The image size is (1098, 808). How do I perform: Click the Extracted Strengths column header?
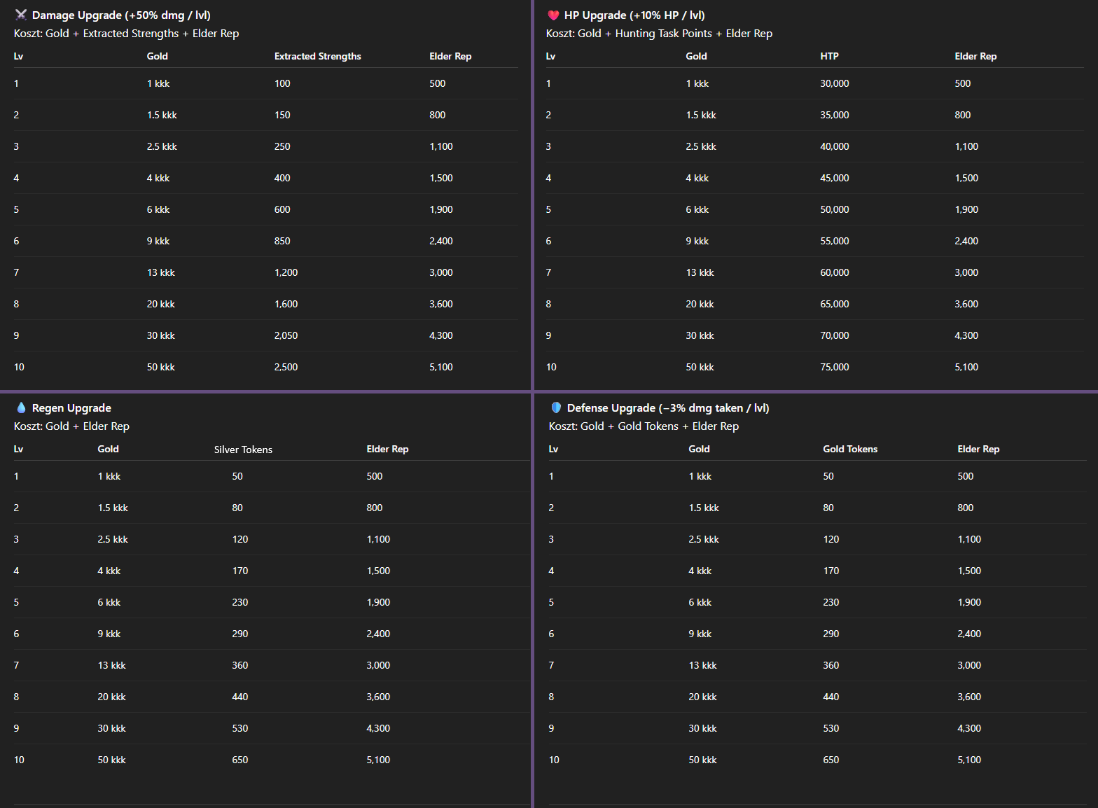[317, 56]
